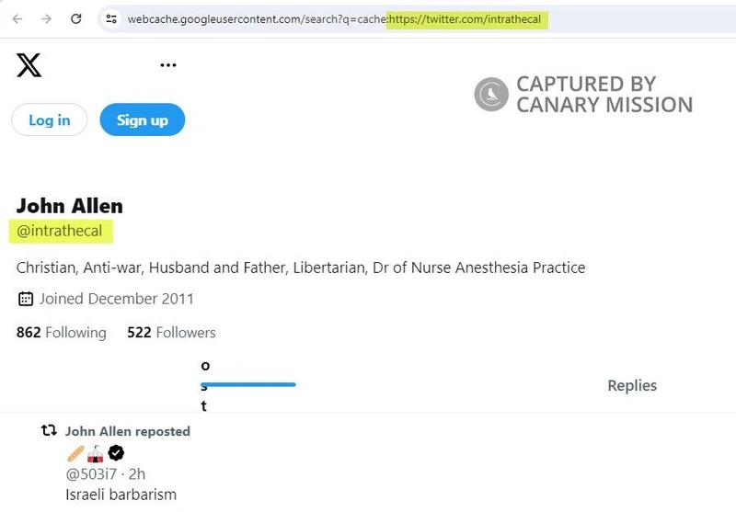
Task: Click Joined December 2011 text
Action: coord(117,299)
